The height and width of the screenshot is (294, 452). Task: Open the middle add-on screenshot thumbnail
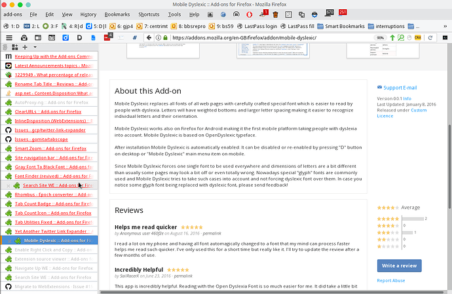coord(273,50)
